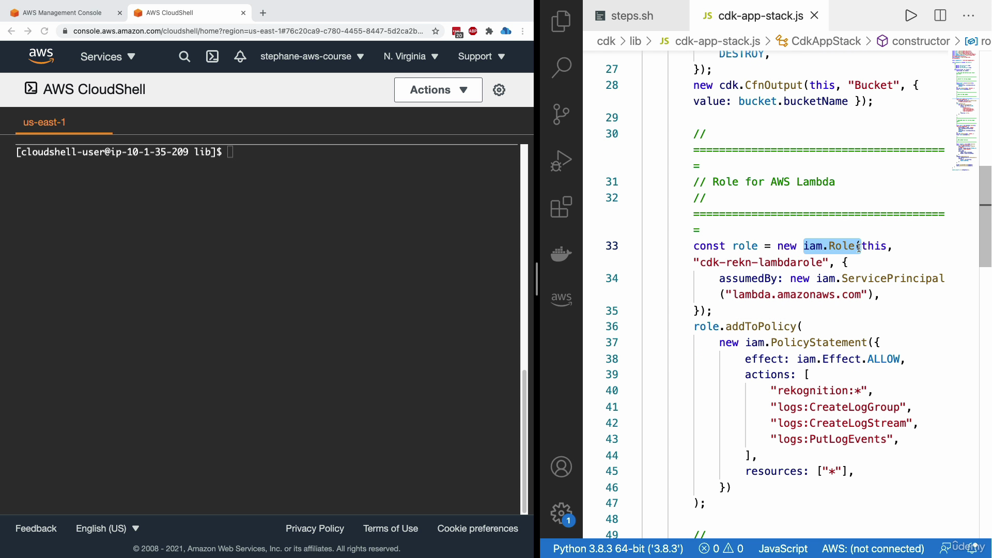Bookmark this page with the star
The height and width of the screenshot is (558, 992).
point(436,31)
